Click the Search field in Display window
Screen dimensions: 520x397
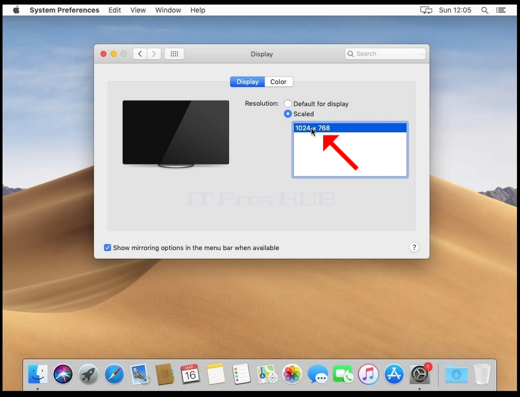pos(385,54)
